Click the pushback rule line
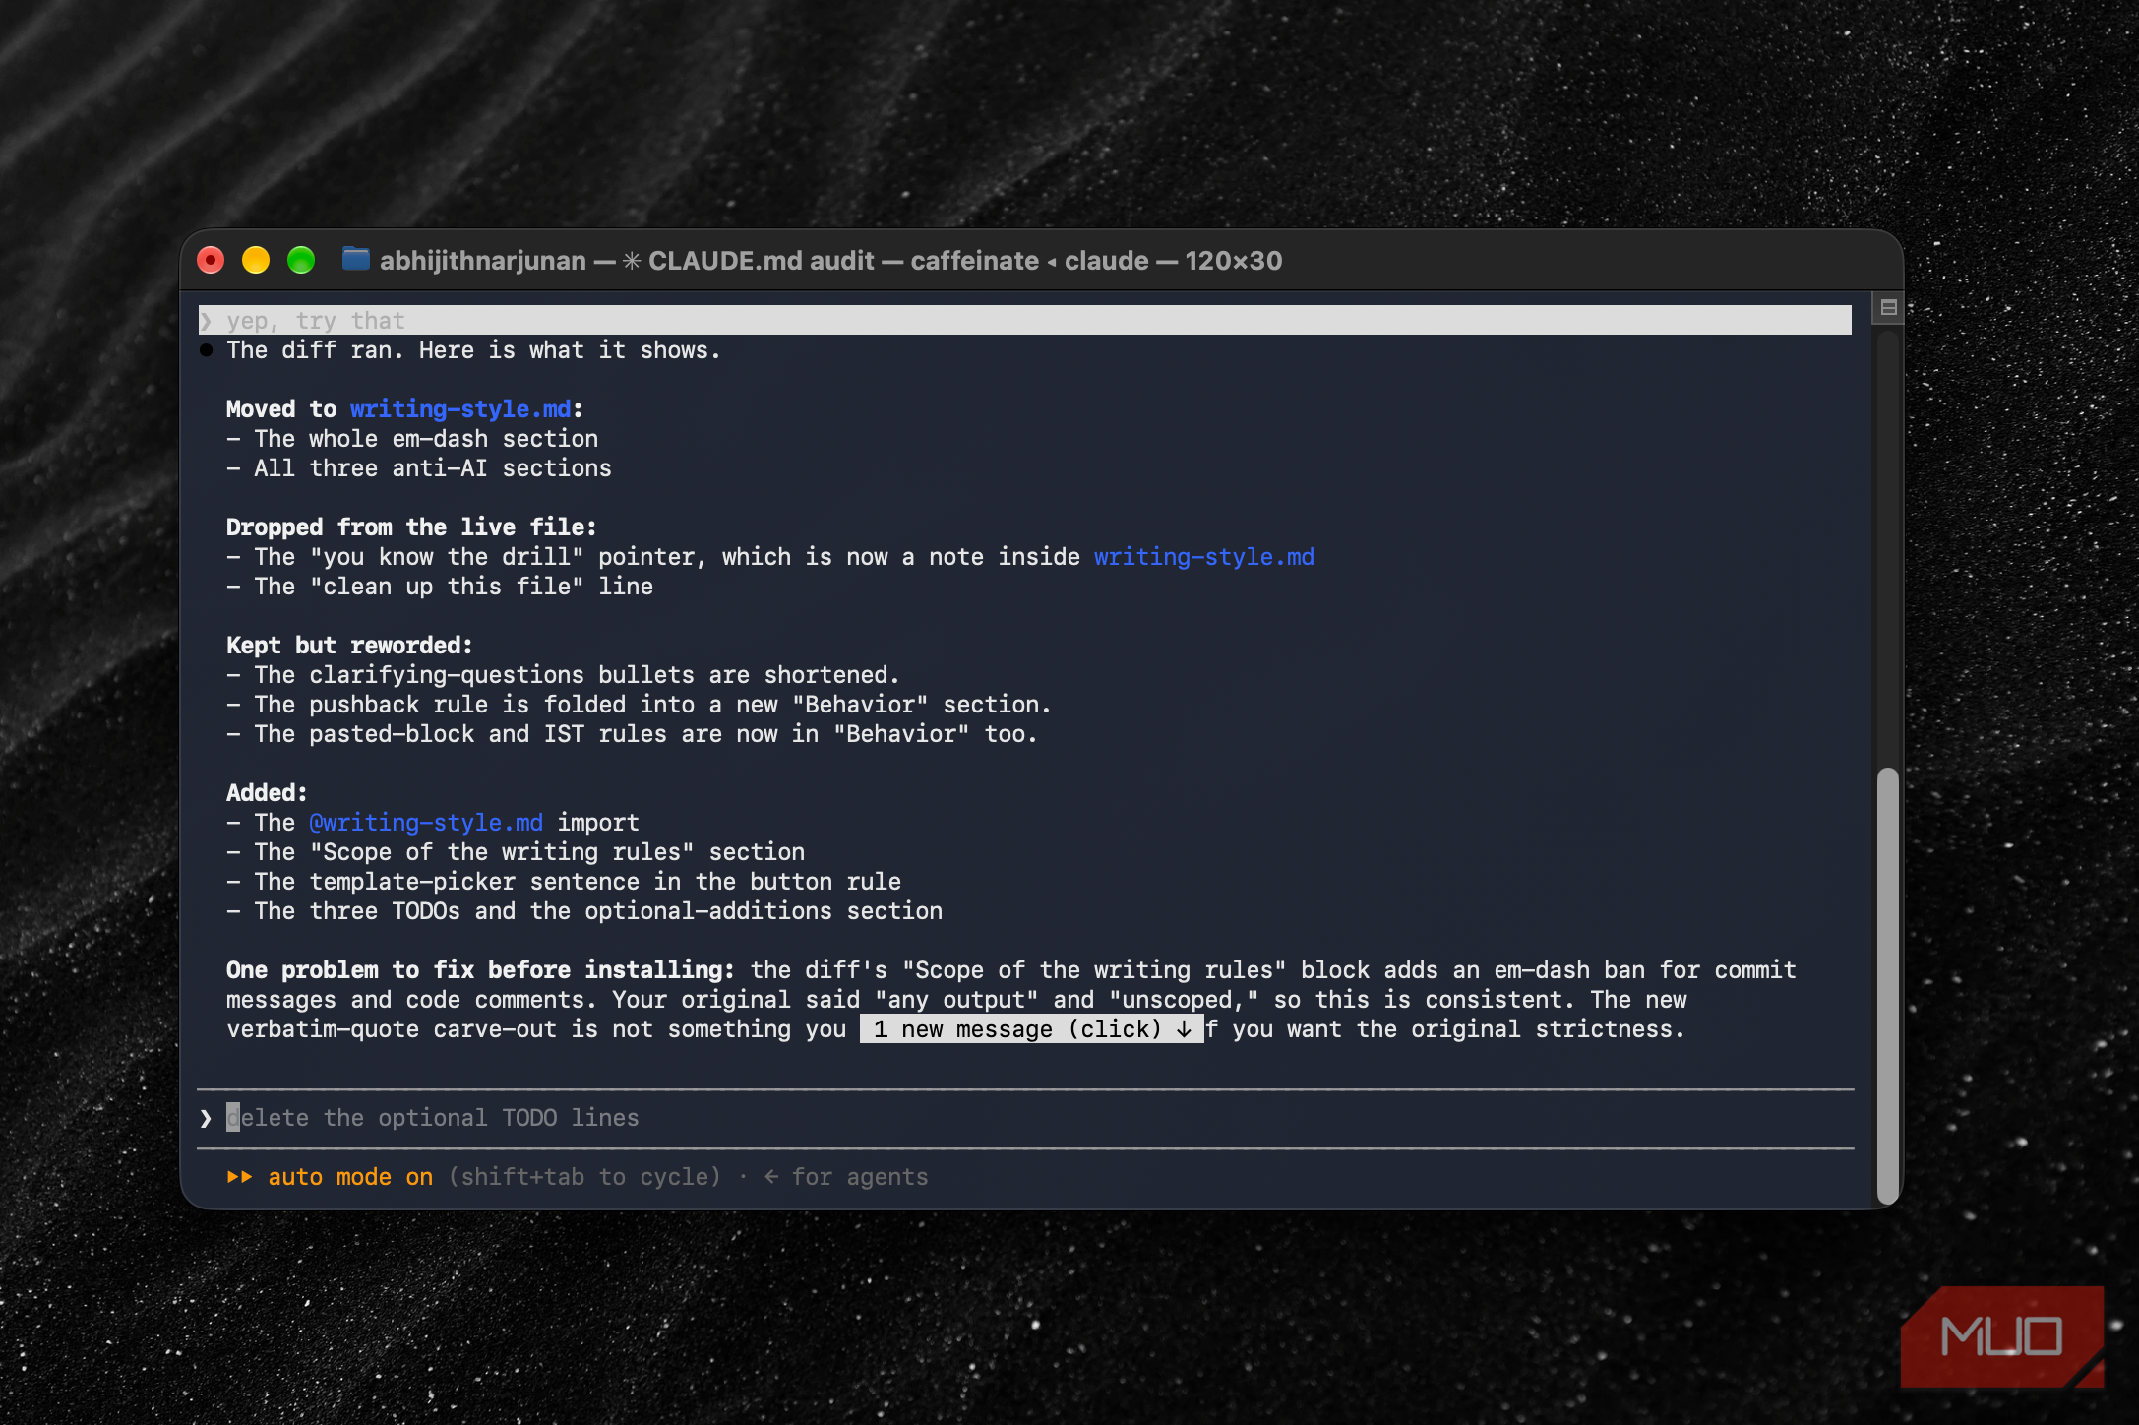 [639, 705]
